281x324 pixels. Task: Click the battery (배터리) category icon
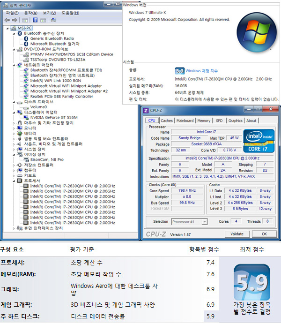click(x=20, y=133)
